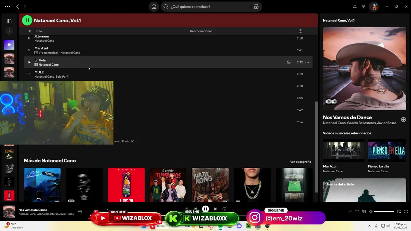
Task: Open the Acerca del artista card
Action: 364,191
